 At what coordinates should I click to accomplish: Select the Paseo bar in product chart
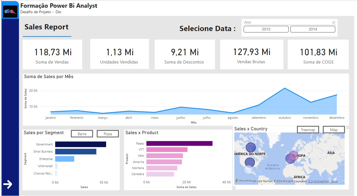[179, 143]
